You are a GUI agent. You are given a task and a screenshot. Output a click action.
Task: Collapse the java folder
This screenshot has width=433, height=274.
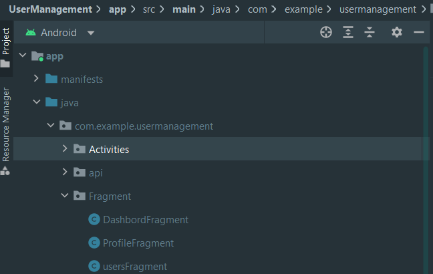[37, 102]
